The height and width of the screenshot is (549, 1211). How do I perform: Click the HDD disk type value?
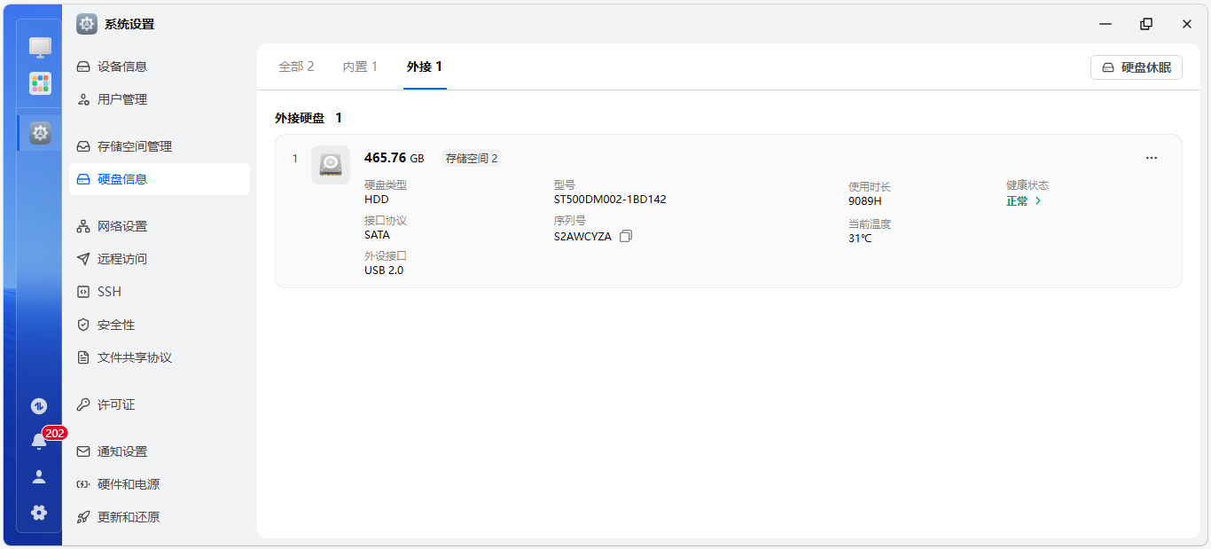tap(377, 200)
